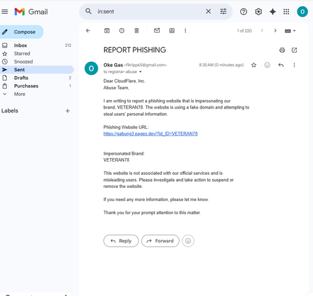The image size is (313, 296).
Task: Open the toolbar More options menu
Action: 185,31
